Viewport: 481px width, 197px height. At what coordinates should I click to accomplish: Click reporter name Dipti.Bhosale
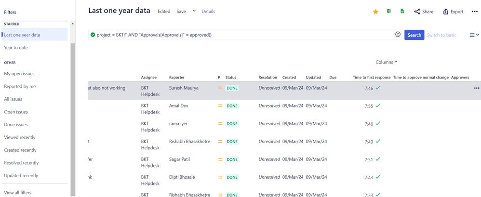click(182, 177)
